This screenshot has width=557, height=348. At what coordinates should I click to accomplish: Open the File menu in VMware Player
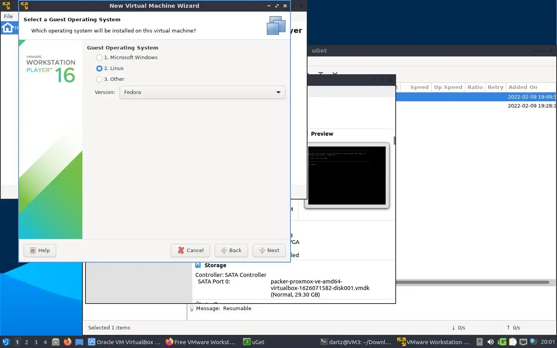coord(8,16)
